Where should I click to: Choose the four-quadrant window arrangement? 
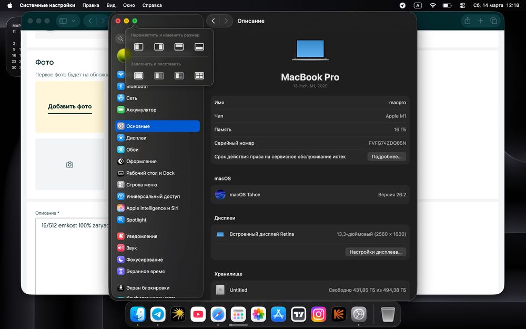point(199,76)
